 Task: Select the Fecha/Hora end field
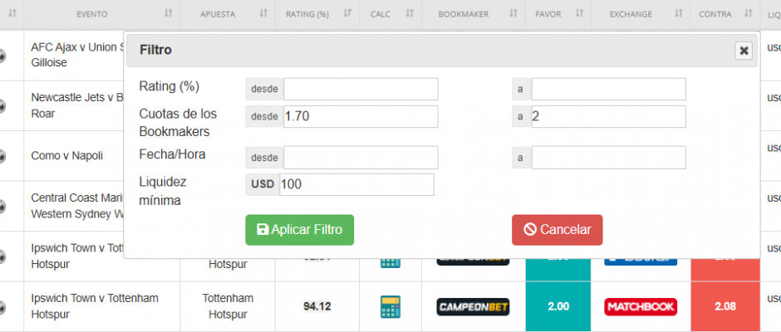(608, 158)
